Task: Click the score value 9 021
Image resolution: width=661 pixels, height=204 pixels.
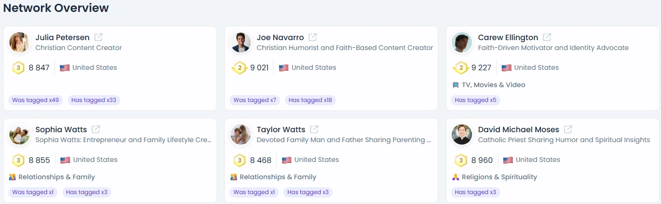Action: click(x=259, y=68)
